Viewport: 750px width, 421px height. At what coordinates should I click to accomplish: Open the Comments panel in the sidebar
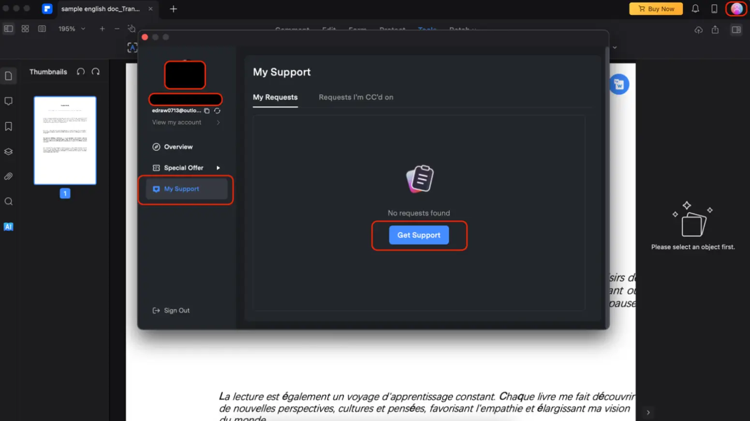(8, 101)
